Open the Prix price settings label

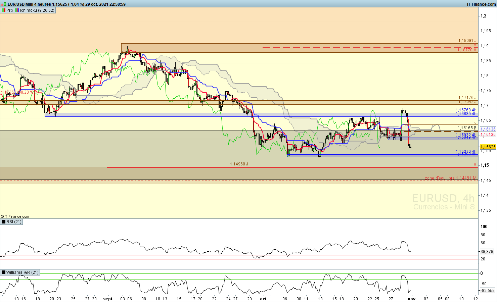point(10,10)
